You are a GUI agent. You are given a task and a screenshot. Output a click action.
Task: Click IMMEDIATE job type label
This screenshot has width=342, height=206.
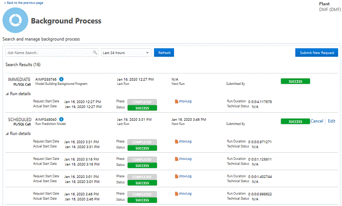point(19,79)
